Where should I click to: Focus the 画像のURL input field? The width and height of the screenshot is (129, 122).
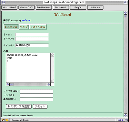[36, 99]
